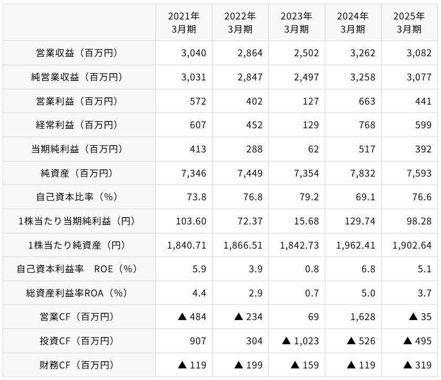441x380 pixels.
Task: Select the 2024年3月期 column header
Action: (353, 23)
